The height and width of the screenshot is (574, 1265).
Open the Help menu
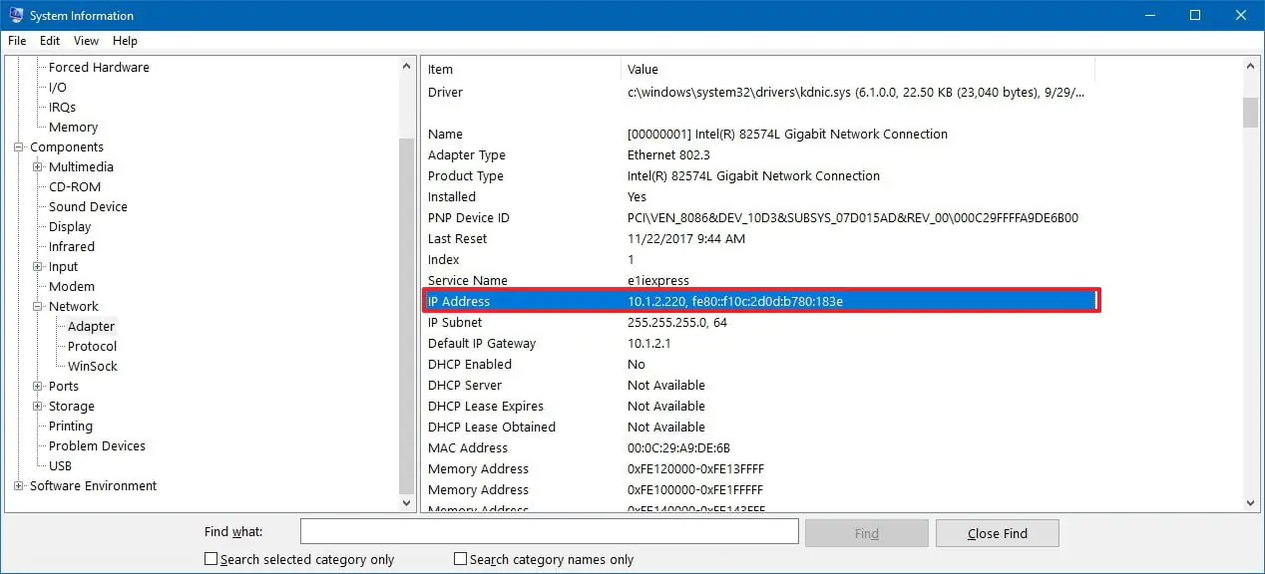click(125, 41)
